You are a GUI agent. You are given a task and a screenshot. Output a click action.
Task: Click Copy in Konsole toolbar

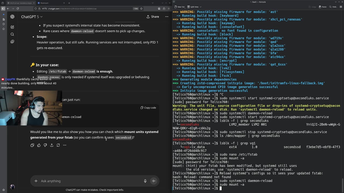[312, 7]
